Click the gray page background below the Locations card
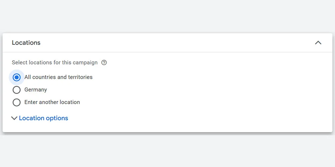The width and height of the screenshot is (335, 167). point(167,150)
